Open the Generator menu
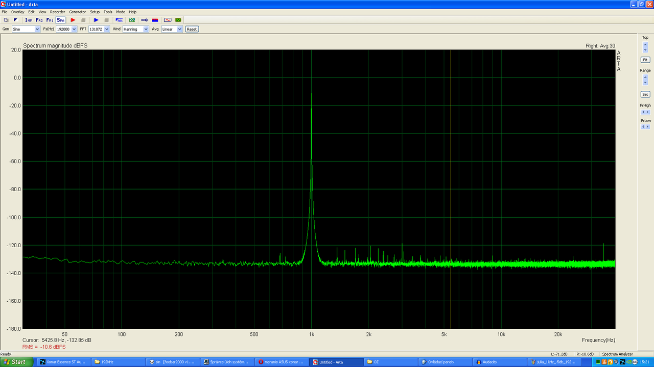 (x=78, y=12)
